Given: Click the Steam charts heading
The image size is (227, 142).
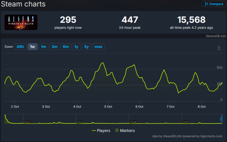Looking at the screenshot, I should pyautogui.click(x=23, y=4).
